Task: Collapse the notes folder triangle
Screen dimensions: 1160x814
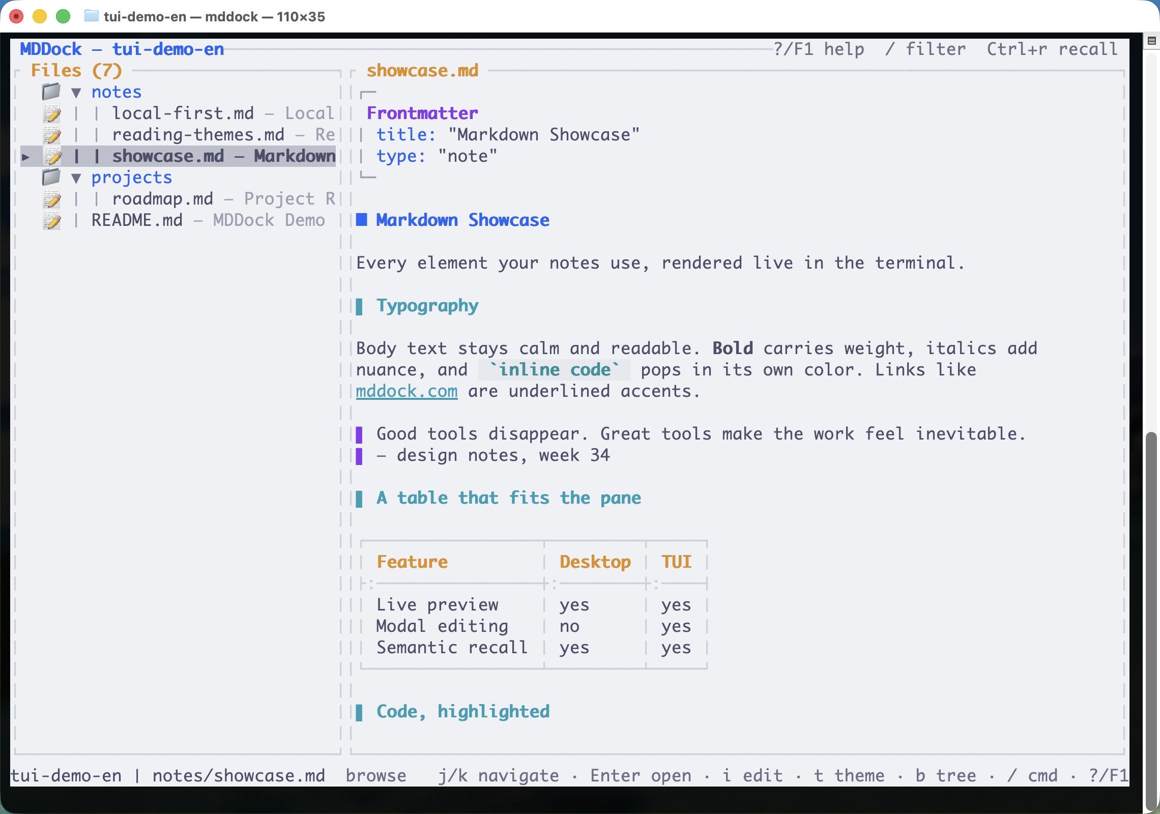Action: 76,93
